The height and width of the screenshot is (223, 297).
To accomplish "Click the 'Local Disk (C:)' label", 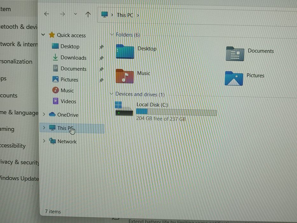I will pyautogui.click(x=152, y=105).
